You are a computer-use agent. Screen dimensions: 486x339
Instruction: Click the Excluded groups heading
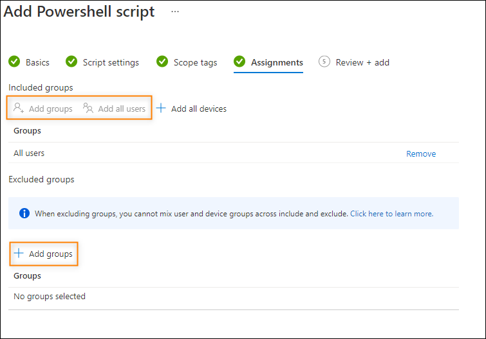click(41, 180)
